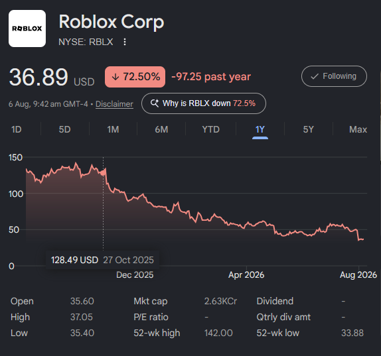Toggle the Following button off
381x356 pixels.
(334, 76)
